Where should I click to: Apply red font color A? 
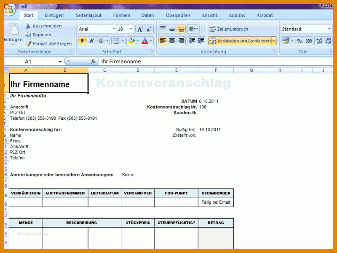pos(145,40)
